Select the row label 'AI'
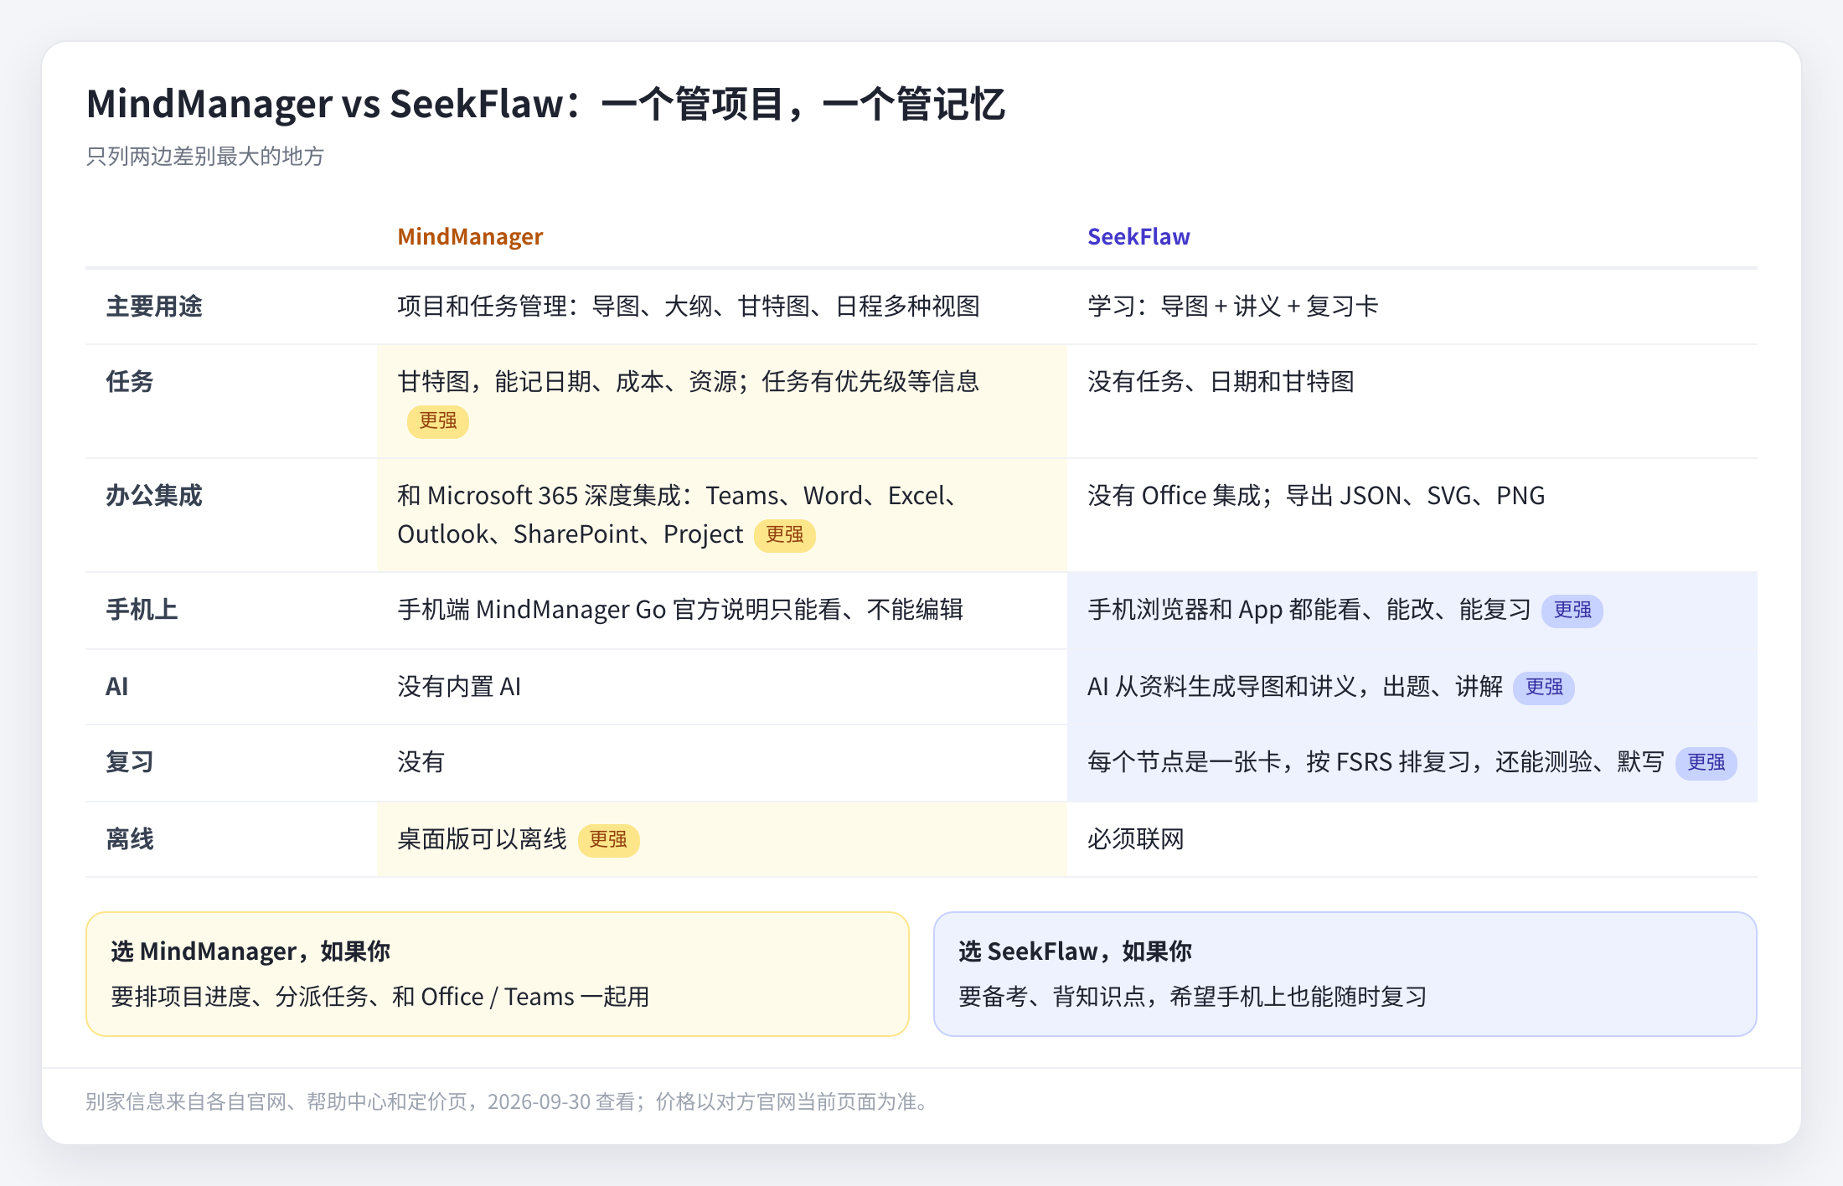This screenshot has height=1186, width=1843. pos(117,687)
